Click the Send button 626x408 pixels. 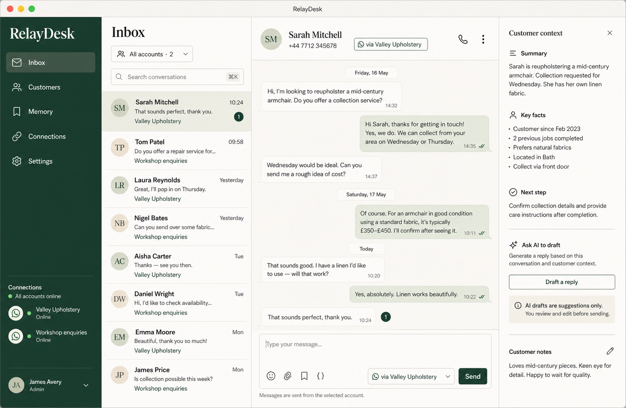coord(472,376)
